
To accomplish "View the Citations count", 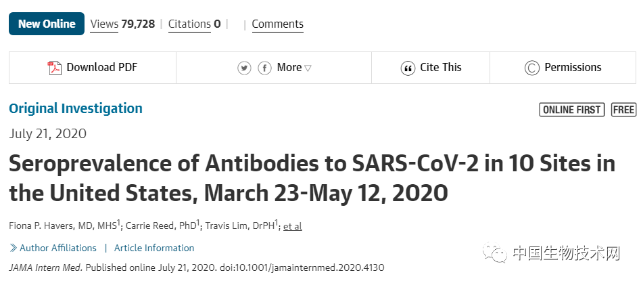I will tap(194, 24).
